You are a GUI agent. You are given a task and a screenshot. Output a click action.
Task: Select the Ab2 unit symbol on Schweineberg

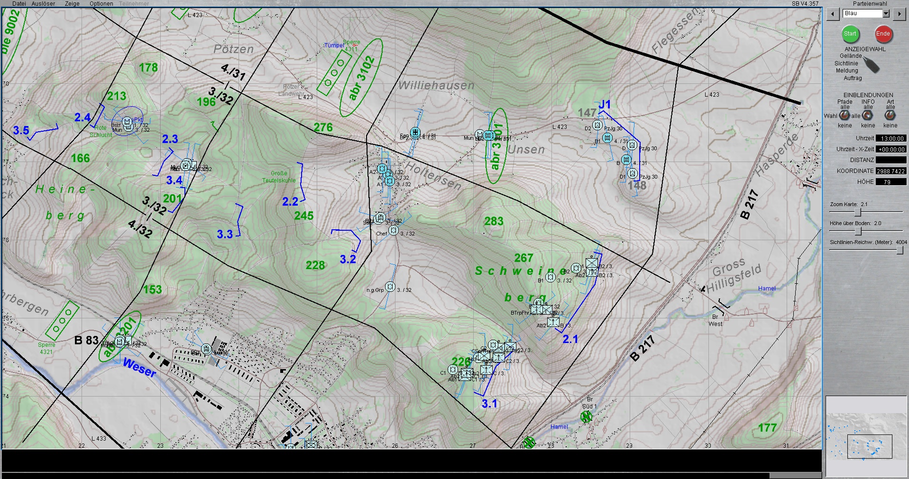(553, 322)
